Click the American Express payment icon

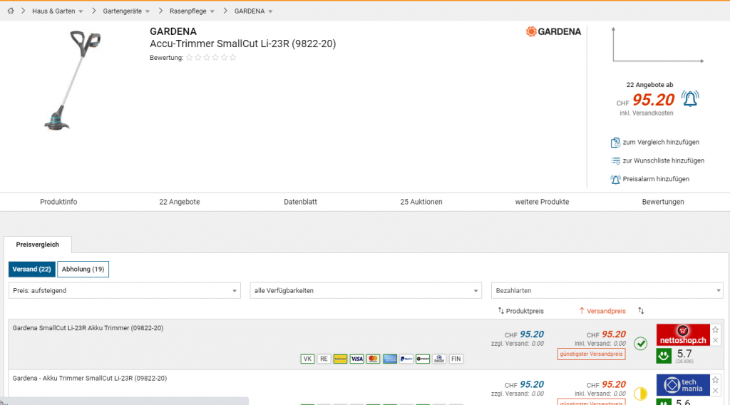(390, 359)
